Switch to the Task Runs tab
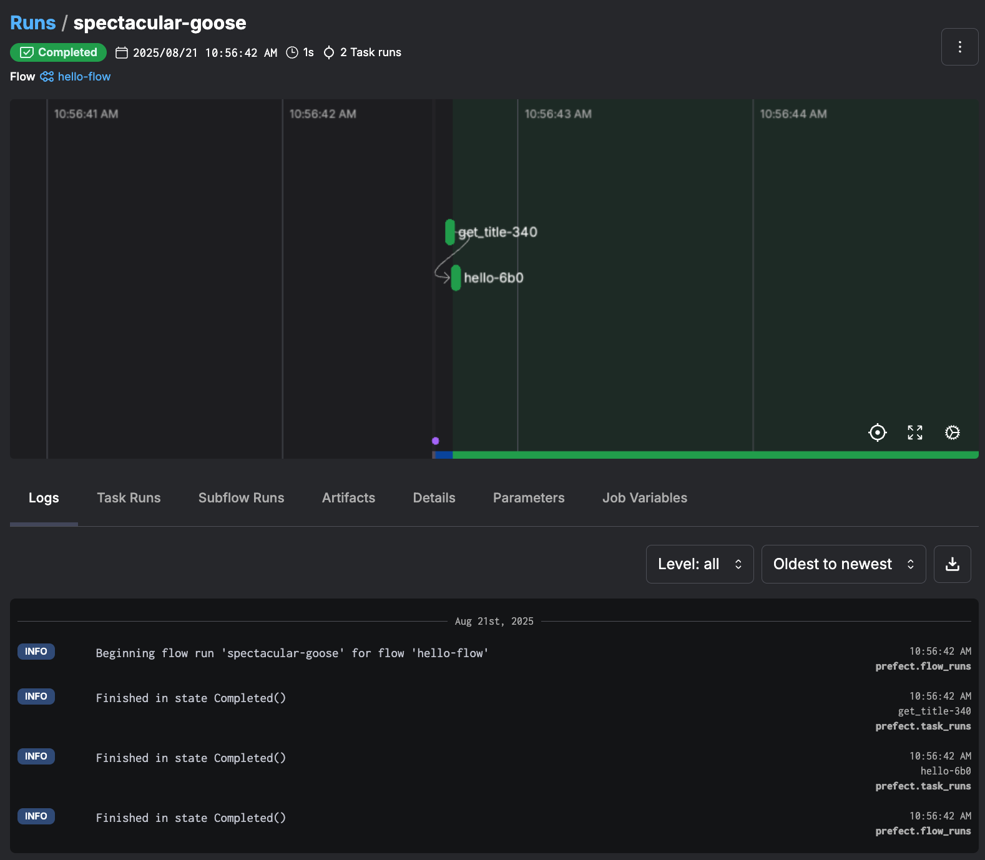Viewport: 985px width, 860px height. point(129,498)
